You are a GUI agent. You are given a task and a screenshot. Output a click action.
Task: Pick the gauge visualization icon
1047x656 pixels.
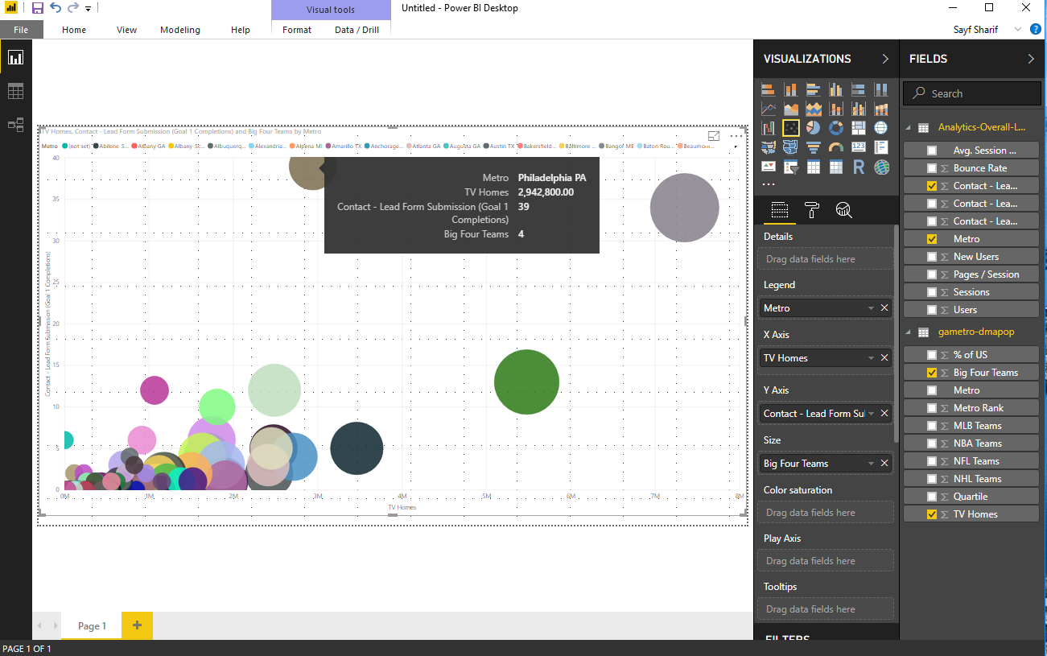[x=836, y=148]
